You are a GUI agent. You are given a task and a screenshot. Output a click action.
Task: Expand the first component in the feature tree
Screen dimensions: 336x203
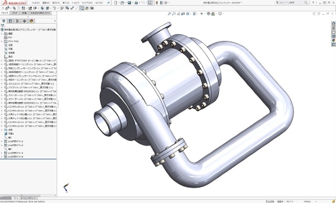click(x=2, y=61)
